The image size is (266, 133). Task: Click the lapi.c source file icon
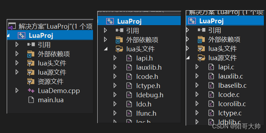(211, 67)
